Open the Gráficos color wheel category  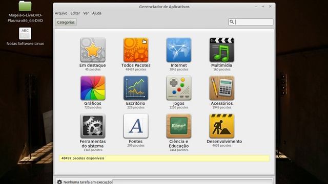click(93, 88)
